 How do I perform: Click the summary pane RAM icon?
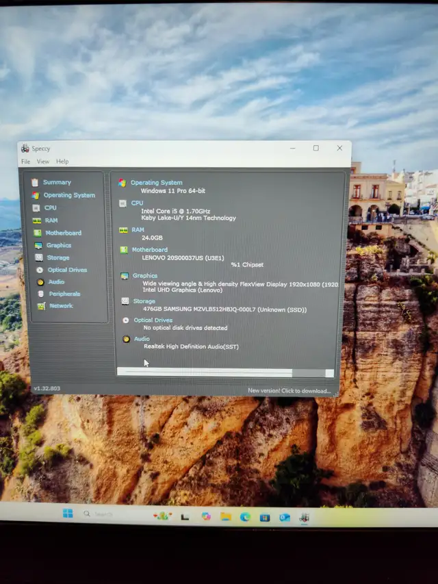pyautogui.click(x=123, y=230)
